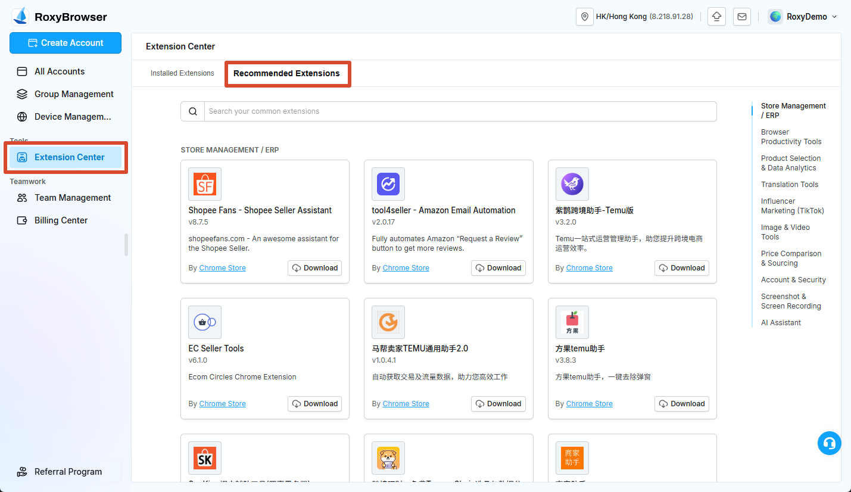The width and height of the screenshot is (851, 492).
Task: Click the Referral Program hand icon
Action: coord(22,472)
